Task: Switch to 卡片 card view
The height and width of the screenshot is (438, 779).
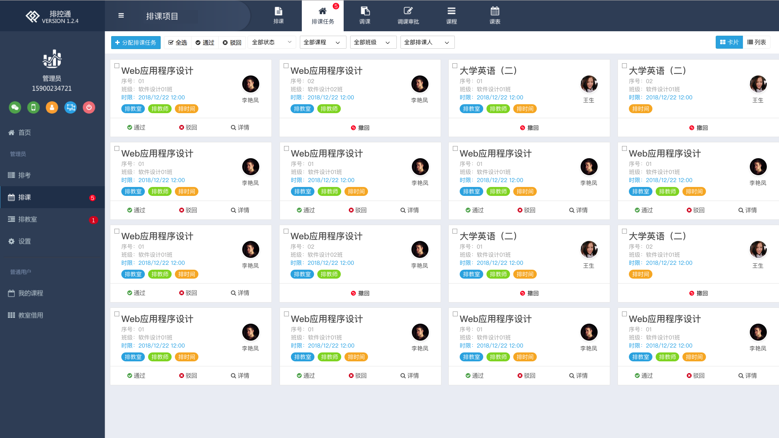Action: point(729,42)
